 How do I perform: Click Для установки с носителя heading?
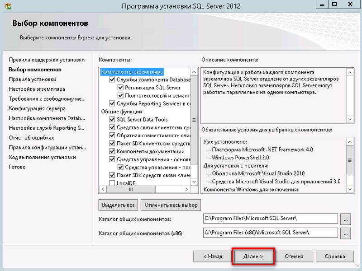236,166
